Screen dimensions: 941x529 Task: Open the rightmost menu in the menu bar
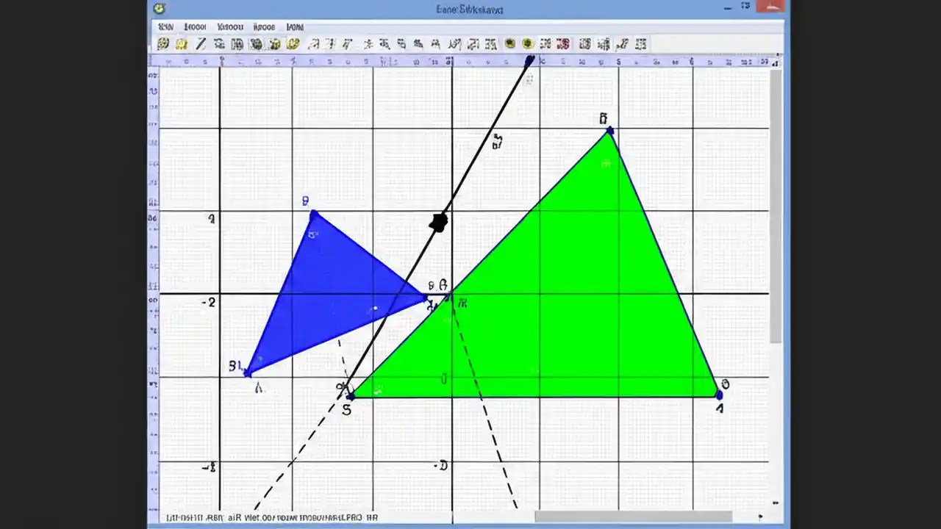point(295,26)
